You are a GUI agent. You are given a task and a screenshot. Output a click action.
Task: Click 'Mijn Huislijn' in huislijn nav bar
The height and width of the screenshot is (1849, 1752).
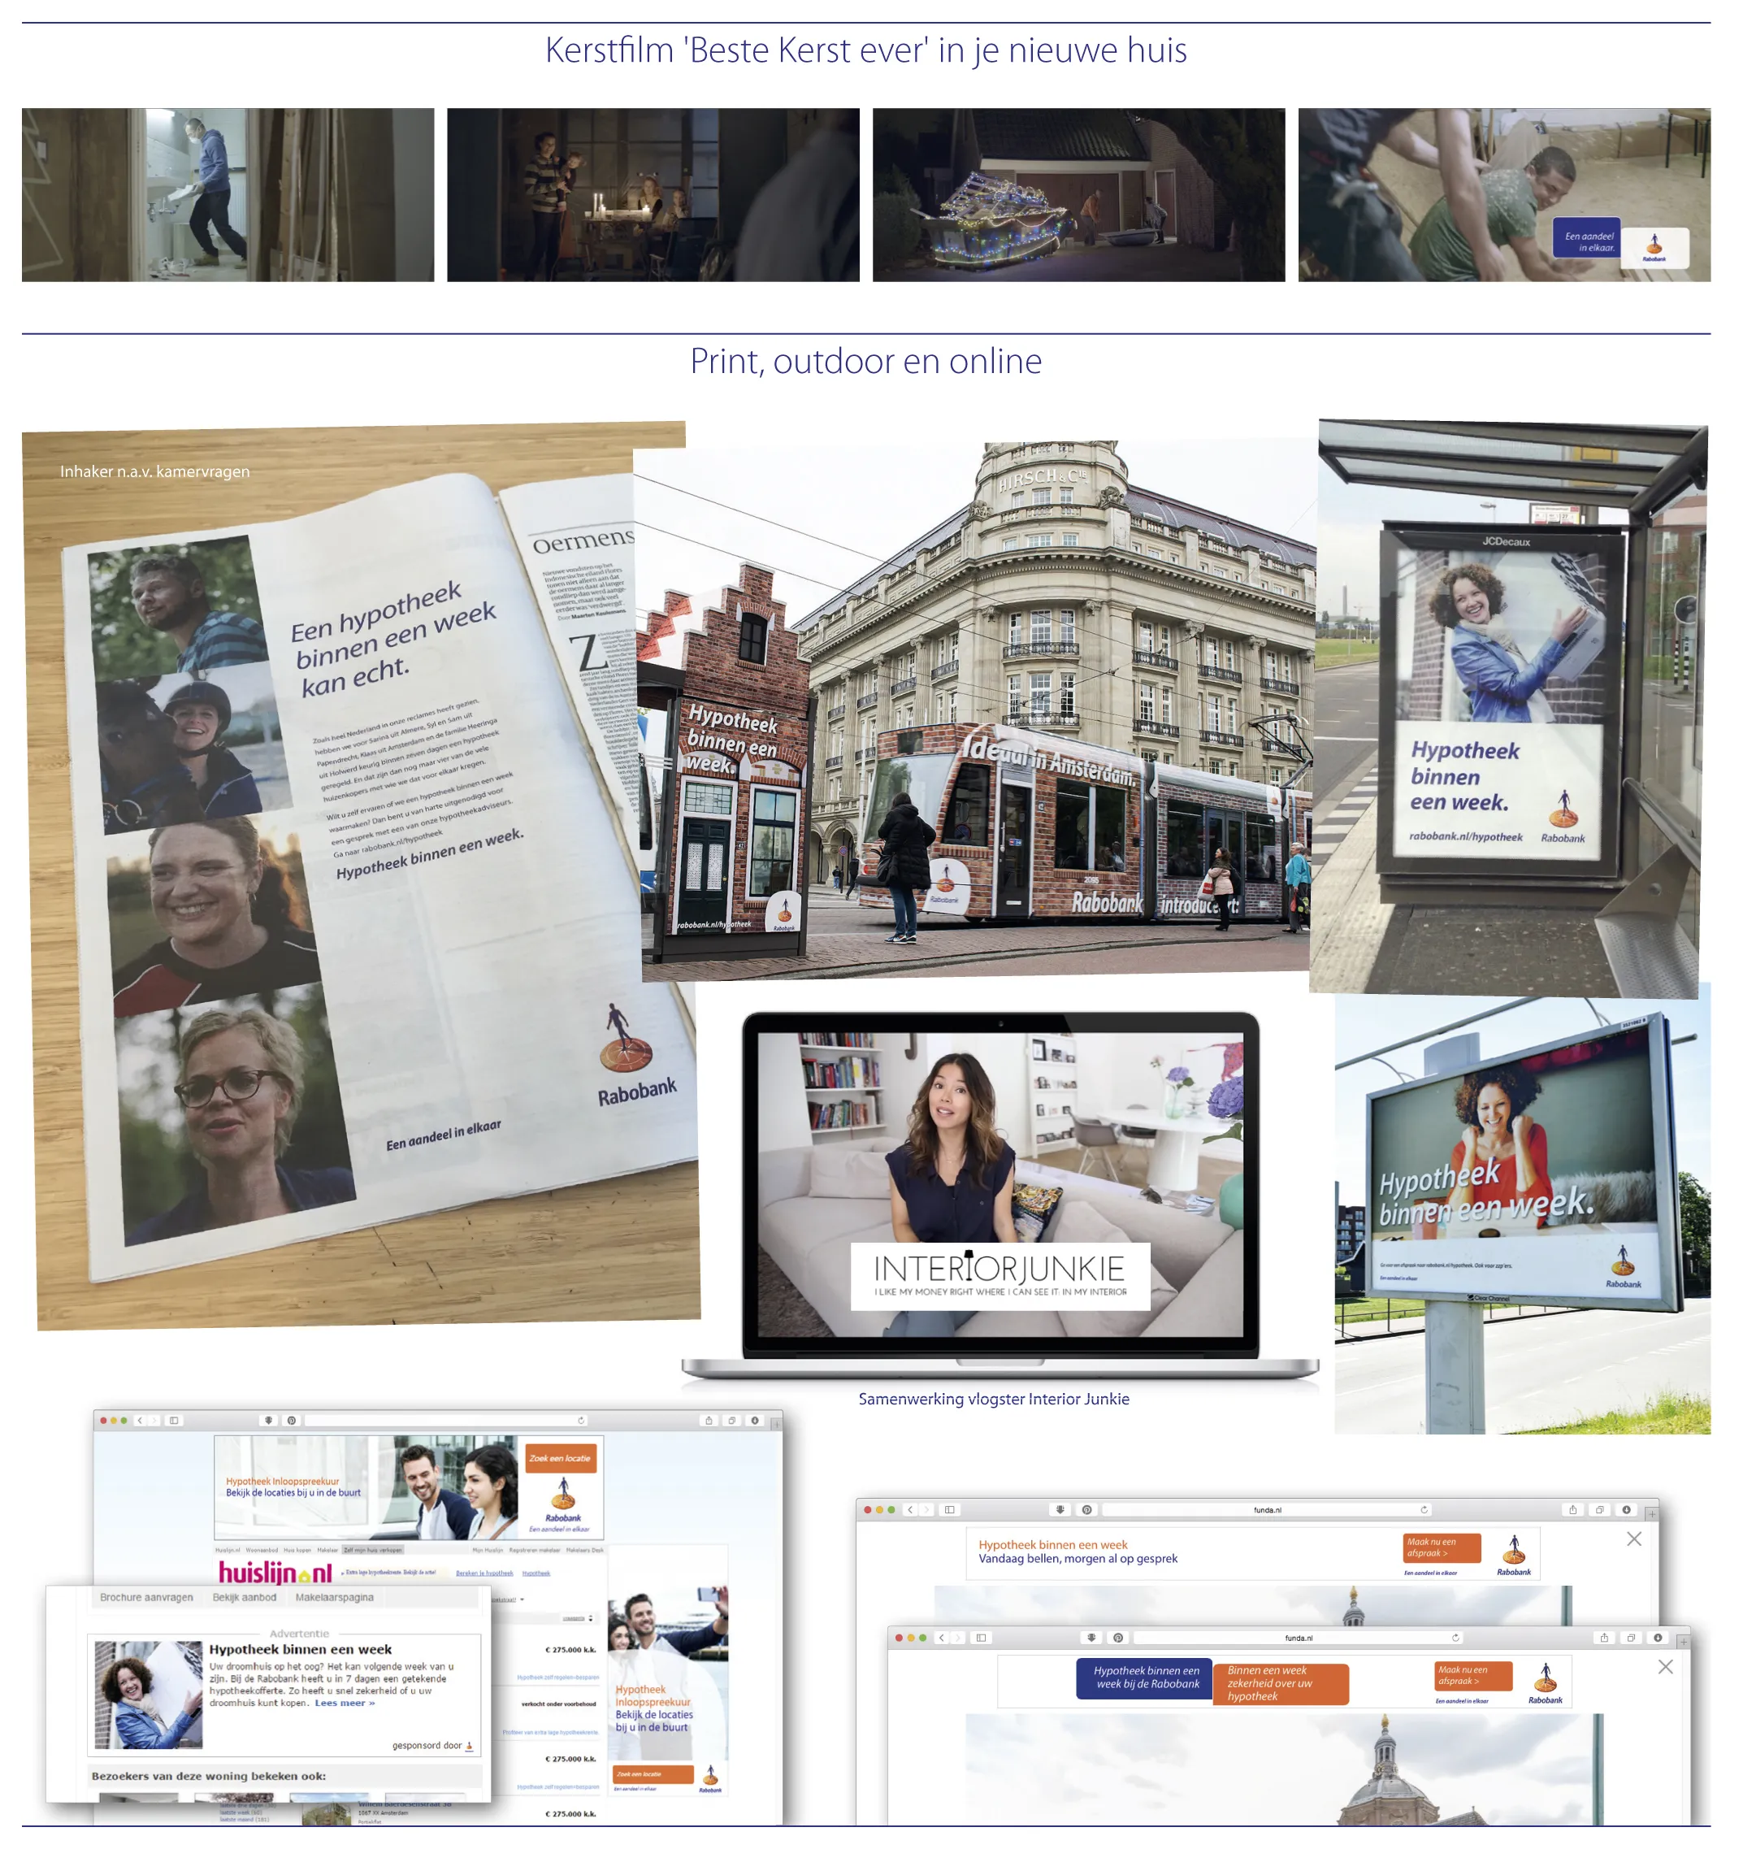[488, 1550]
